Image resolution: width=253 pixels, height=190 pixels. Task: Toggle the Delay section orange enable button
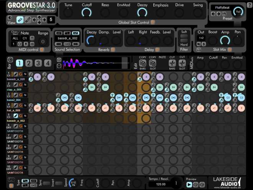click(157, 50)
